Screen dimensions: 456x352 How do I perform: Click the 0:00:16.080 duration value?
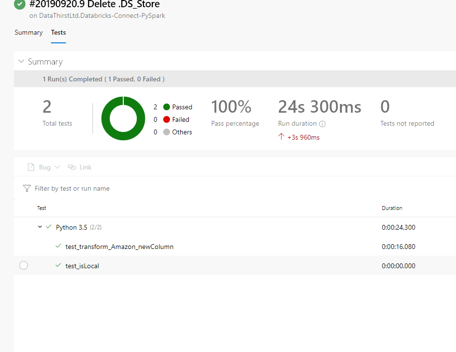(x=398, y=247)
